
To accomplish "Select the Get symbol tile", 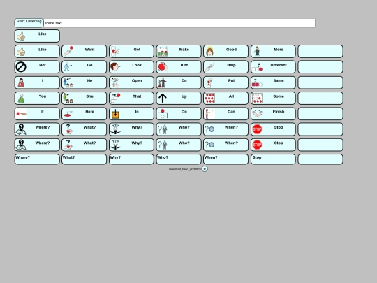I will 131,51.
